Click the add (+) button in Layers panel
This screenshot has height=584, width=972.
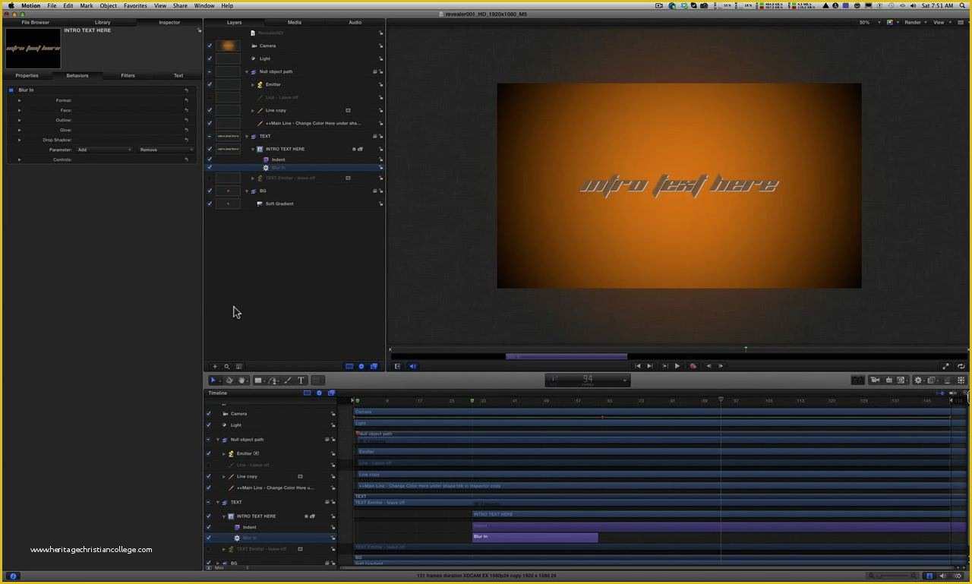tap(215, 366)
